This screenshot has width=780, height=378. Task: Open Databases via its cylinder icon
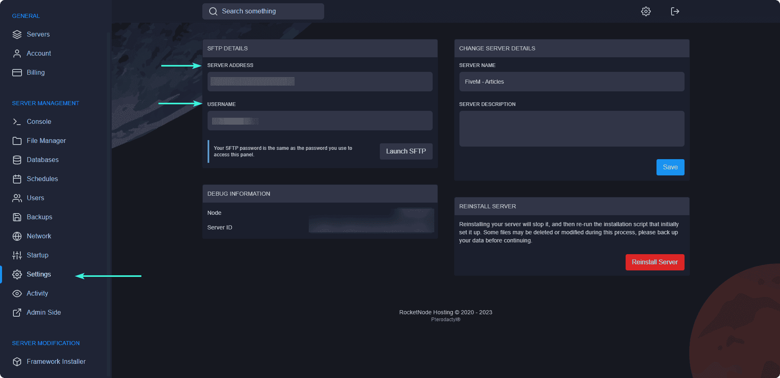point(17,160)
